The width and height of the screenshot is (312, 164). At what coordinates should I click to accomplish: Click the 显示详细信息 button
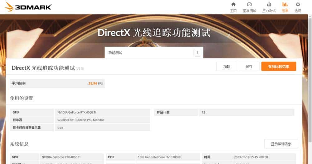(x=281, y=144)
